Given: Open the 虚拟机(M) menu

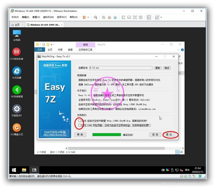Looking at the screenshot, I should pyautogui.click(x=48, y=17).
